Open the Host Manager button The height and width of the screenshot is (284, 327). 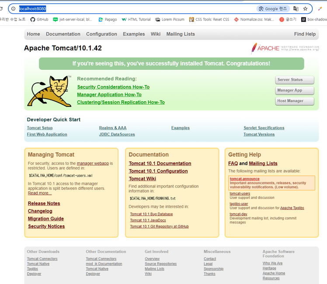(295, 101)
